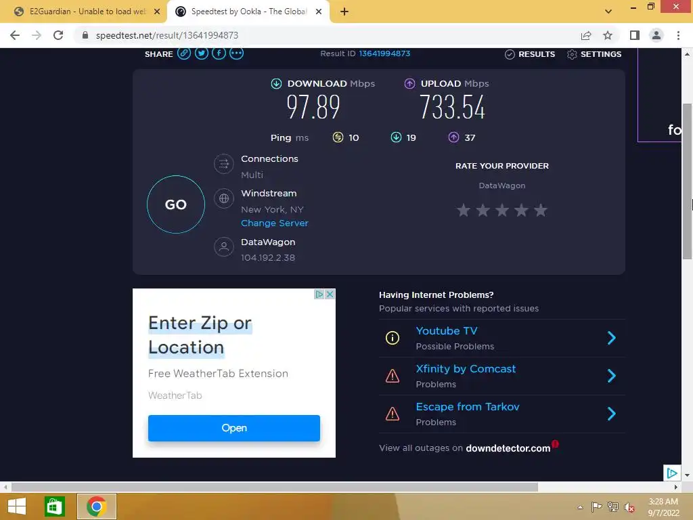Click the vertical page scrollbar thumb

pos(687,181)
